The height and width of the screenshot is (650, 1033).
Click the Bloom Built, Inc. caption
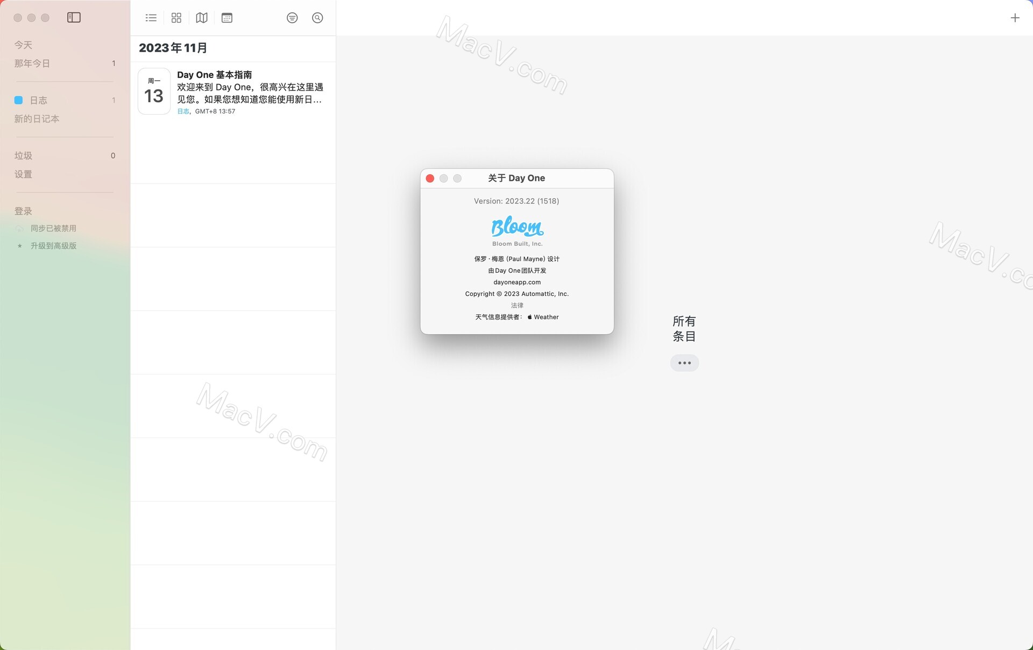(517, 244)
